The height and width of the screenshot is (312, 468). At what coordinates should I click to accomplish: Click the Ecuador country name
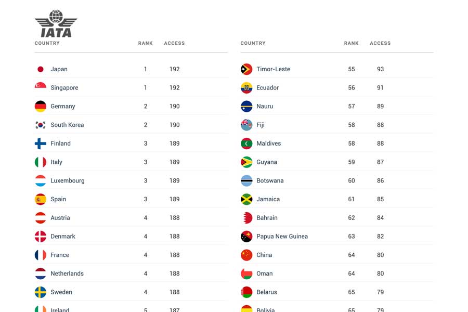(268, 88)
